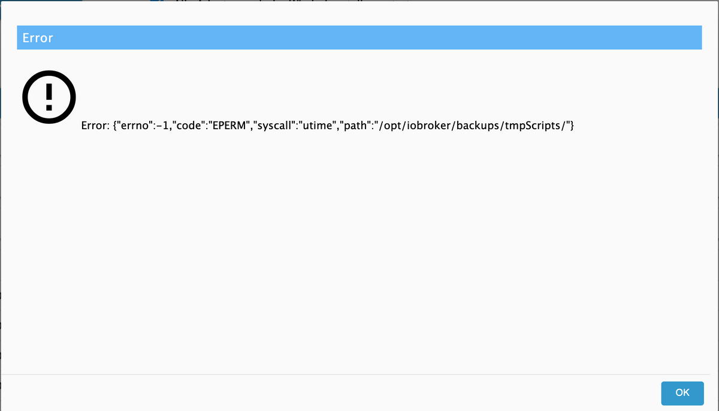Viewport: 719px width, 411px height.
Task: Click the empty right side of the blue title bar
Action: point(479,38)
